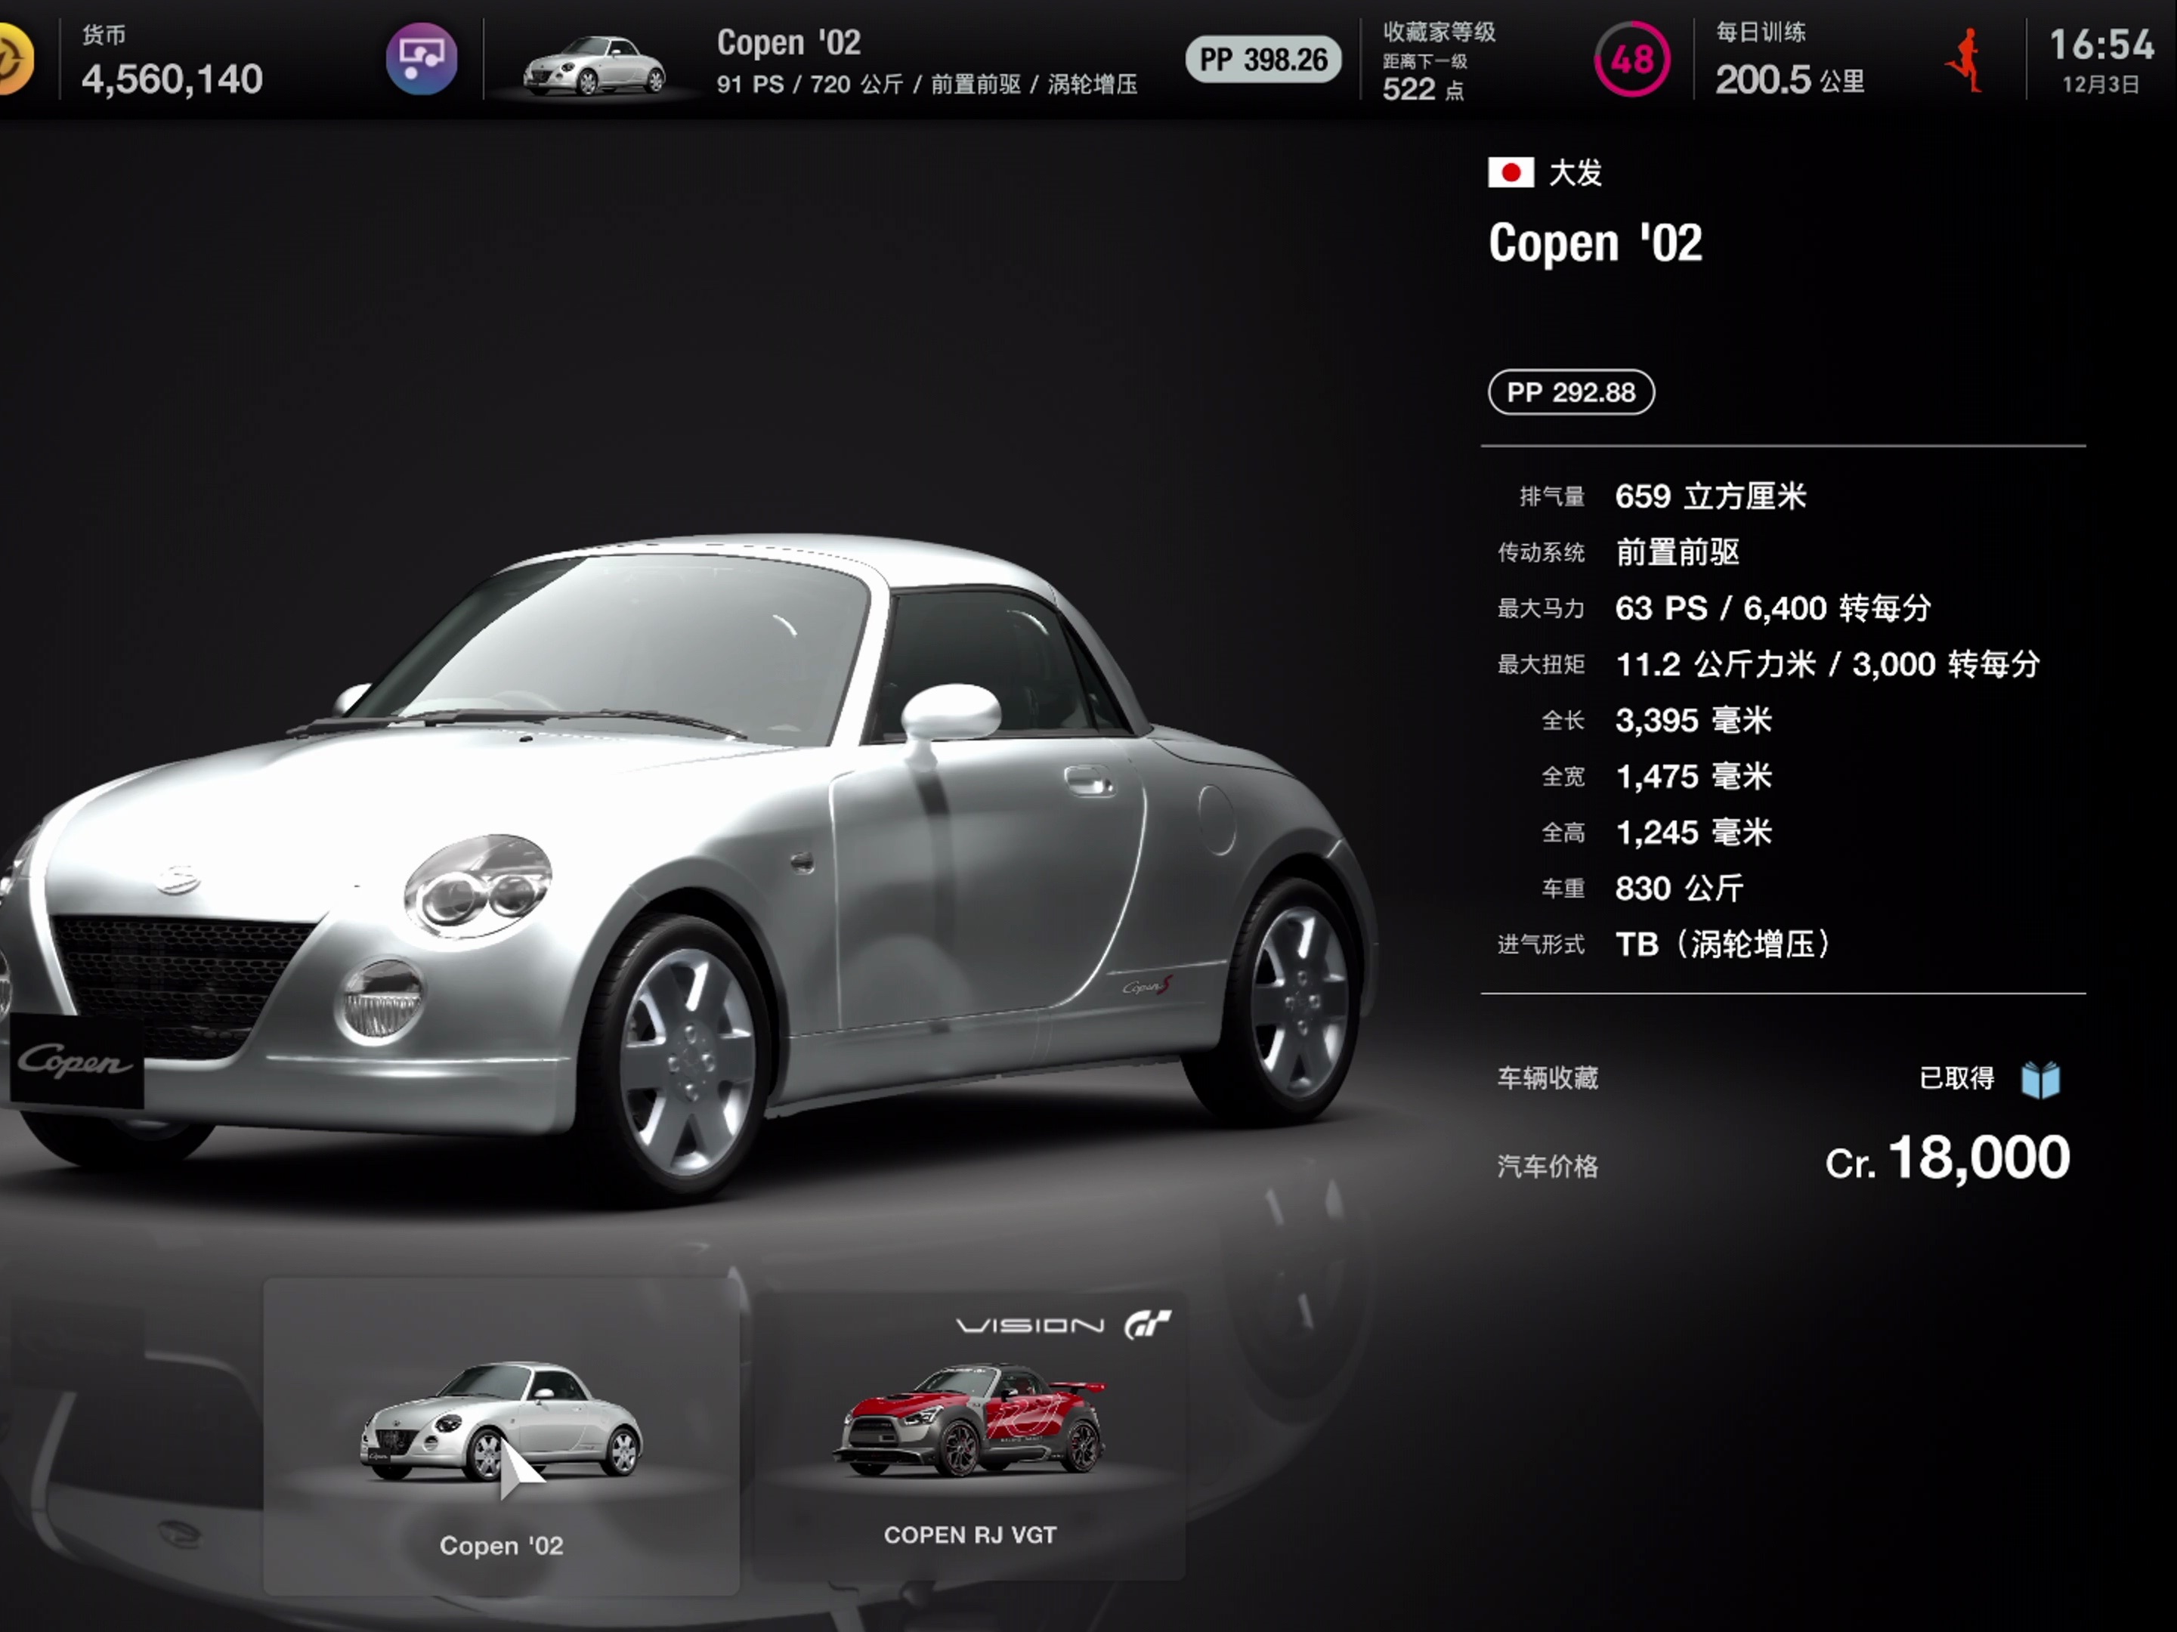This screenshot has width=2177, height=1632.
Task: Click the 1,475 毫米 width value
Action: pos(1693,777)
